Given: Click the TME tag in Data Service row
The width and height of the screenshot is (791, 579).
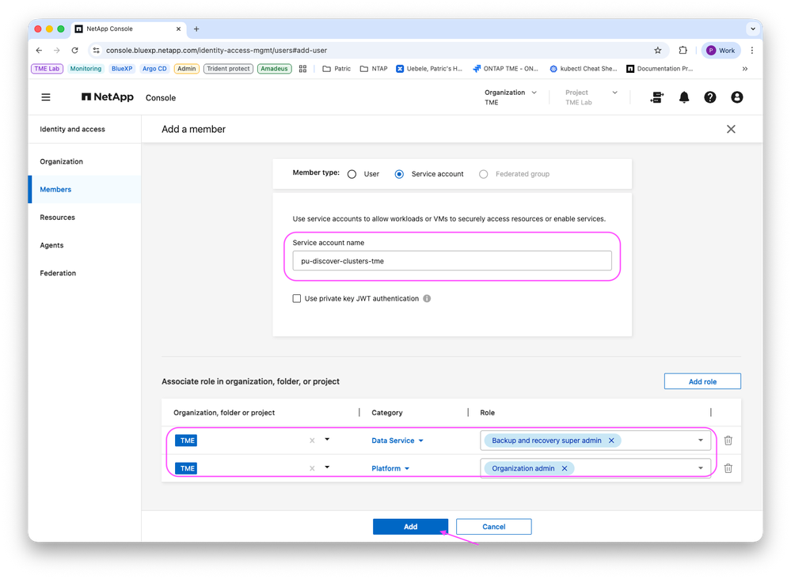Looking at the screenshot, I should 187,441.
